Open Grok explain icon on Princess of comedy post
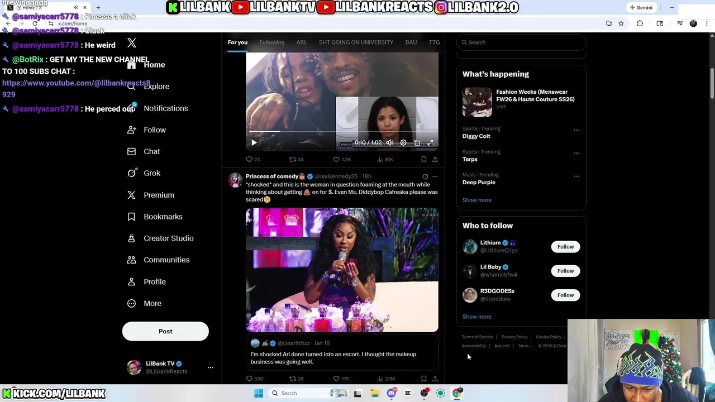The image size is (715, 402). [425, 176]
